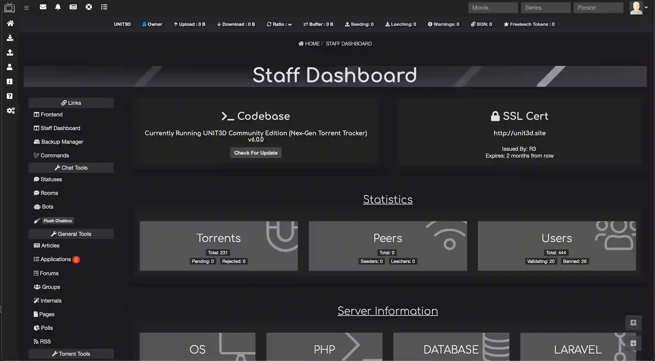Click the envelope mail icon in top bar

[43, 7]
